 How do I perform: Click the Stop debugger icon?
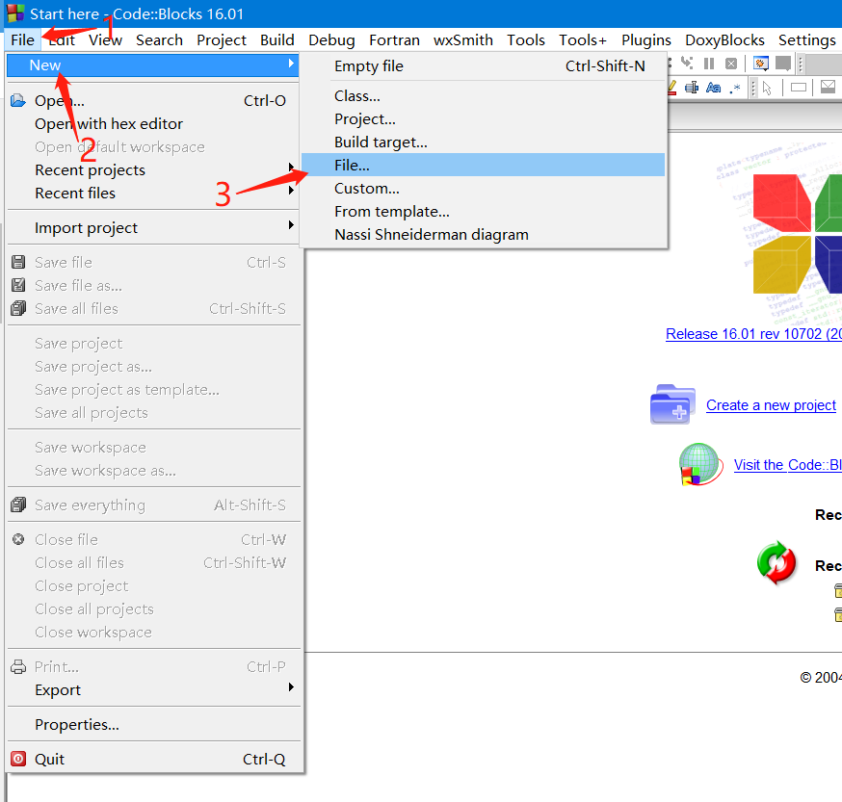click(731, 64)
